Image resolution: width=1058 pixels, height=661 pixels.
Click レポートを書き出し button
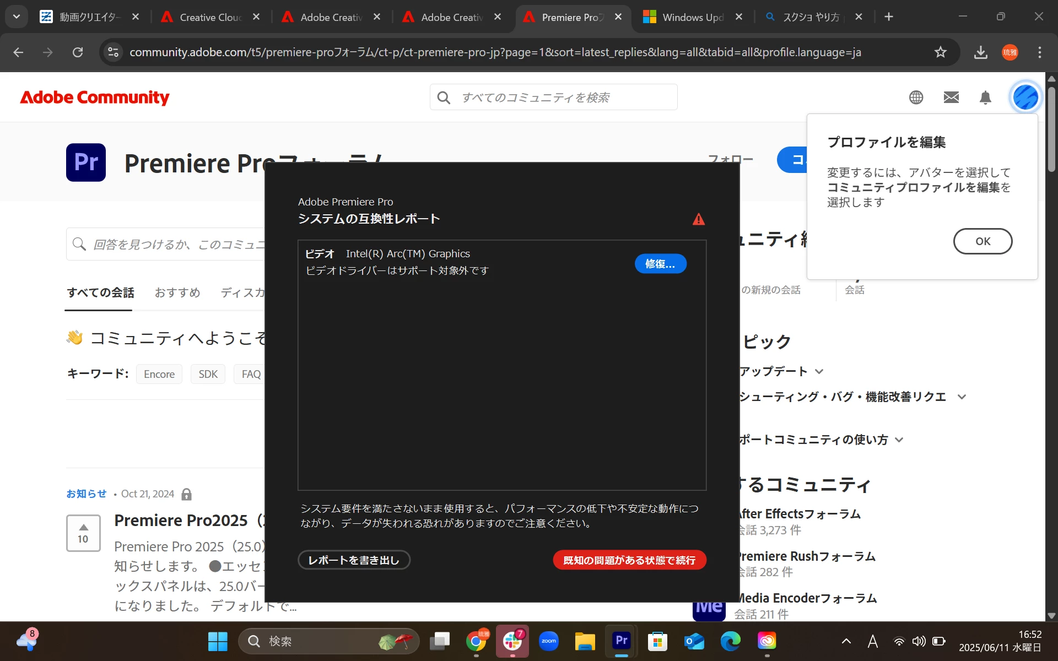coord(354,560)
